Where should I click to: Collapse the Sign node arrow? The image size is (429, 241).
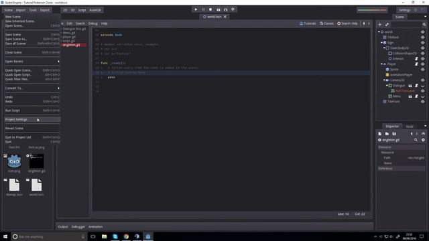tap(381, 43)
